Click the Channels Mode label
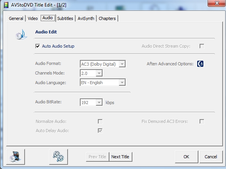Image resolution: width=226 pixels, height=169 pixels. [x=50, y=73]
